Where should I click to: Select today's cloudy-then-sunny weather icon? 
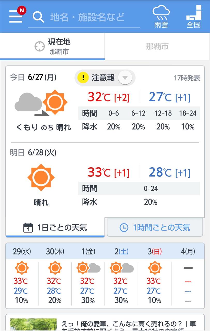(x=41, y=103)
